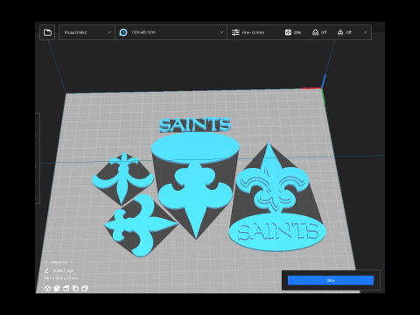This screenshot has height=315, width=420.
Task: Click the support Off icon
Action: [315, 32]
